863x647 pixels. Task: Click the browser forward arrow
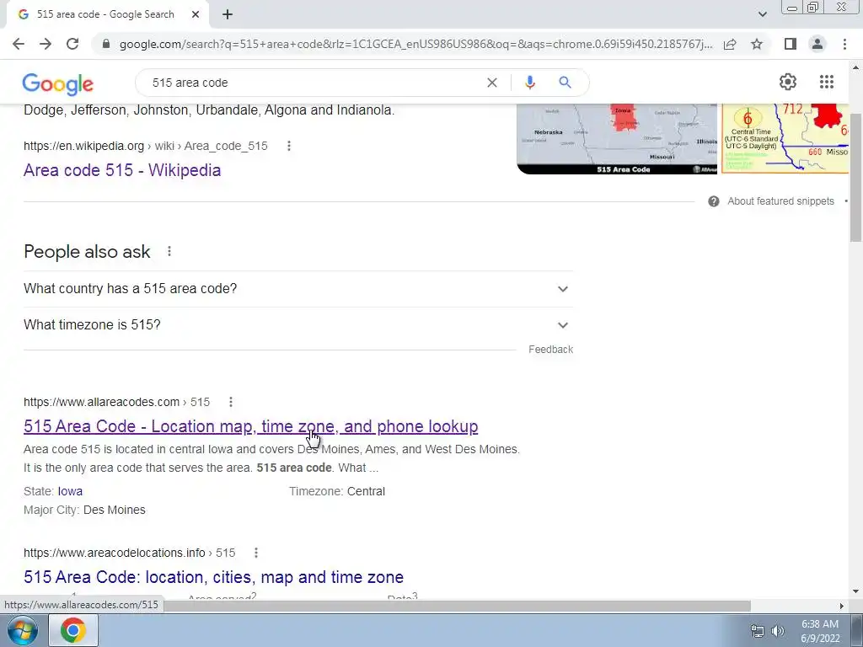pos(46,44)
